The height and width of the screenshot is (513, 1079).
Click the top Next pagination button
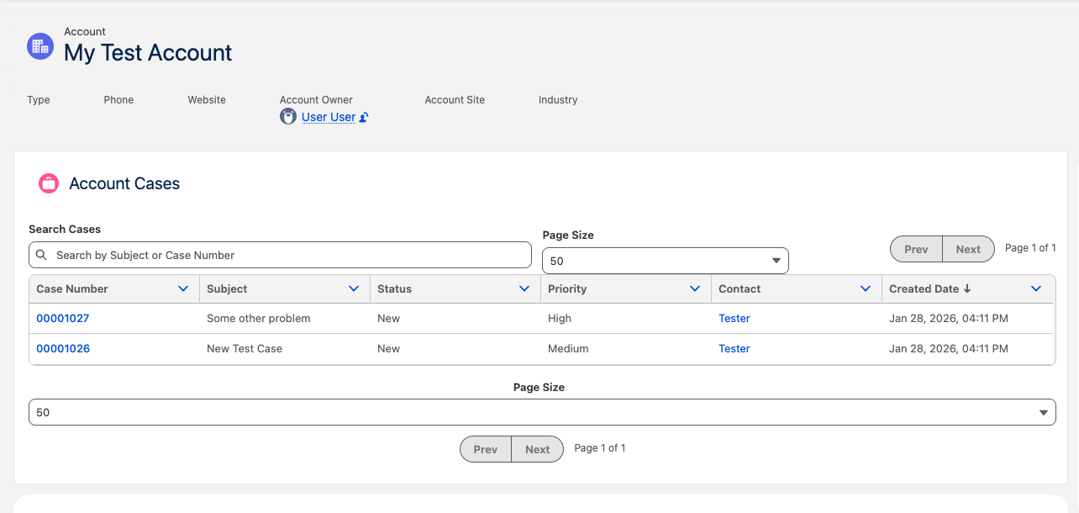tap(968, 249)
